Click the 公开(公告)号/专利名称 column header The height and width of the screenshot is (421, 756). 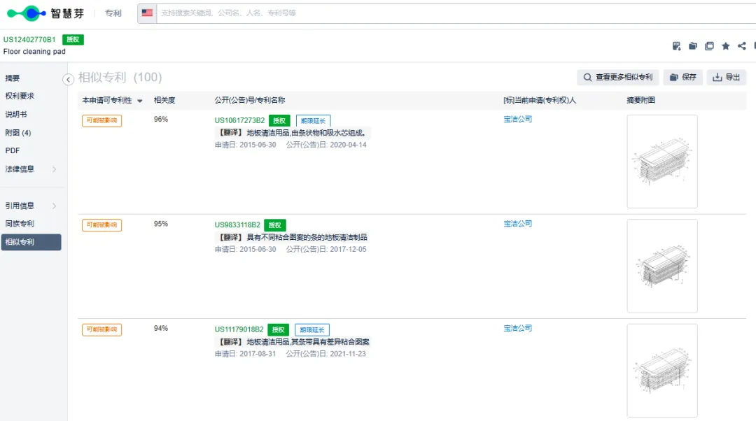[250, 100]
